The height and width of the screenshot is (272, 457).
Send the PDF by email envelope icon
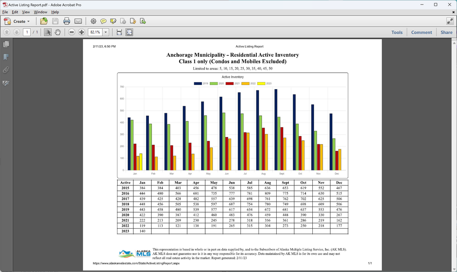78,21
